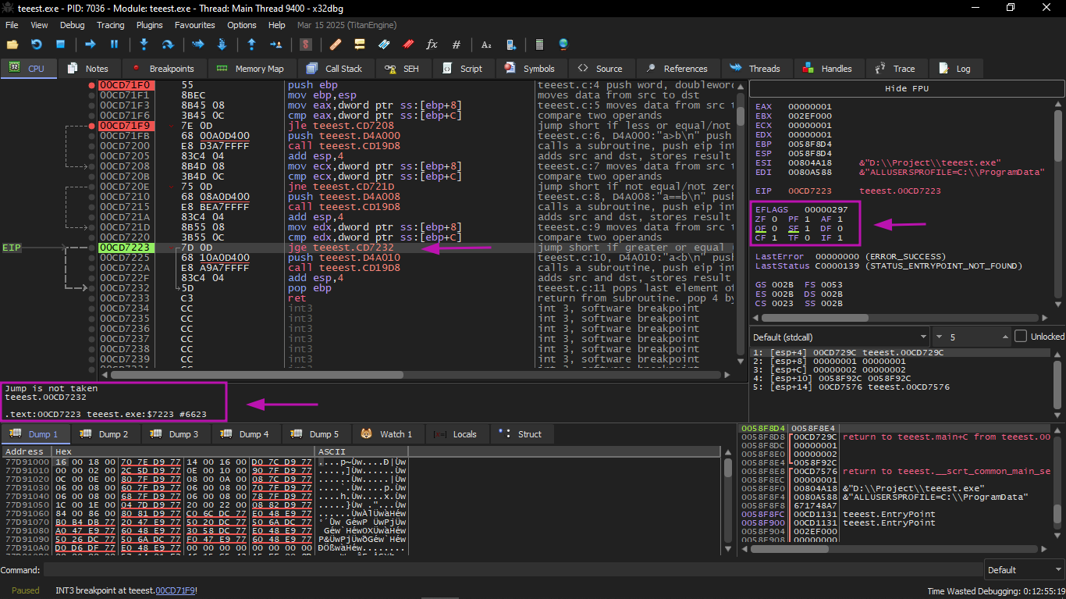1066x599 pixels.
Task: Click the Step Over toolbar icon
Action: pyautogui.click(x=167, y=45)
